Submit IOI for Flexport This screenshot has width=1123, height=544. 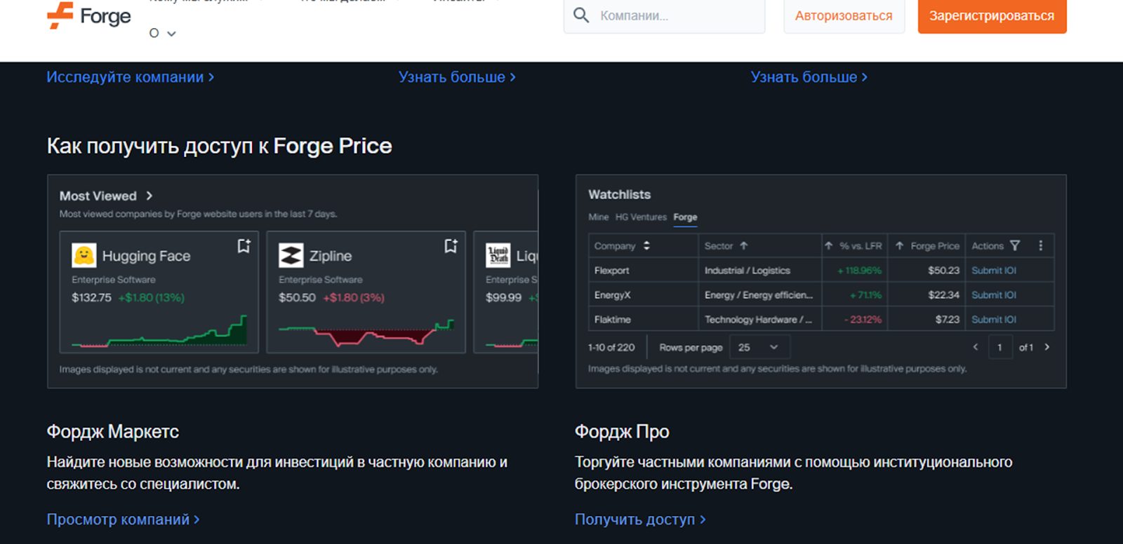coord(994,271)
